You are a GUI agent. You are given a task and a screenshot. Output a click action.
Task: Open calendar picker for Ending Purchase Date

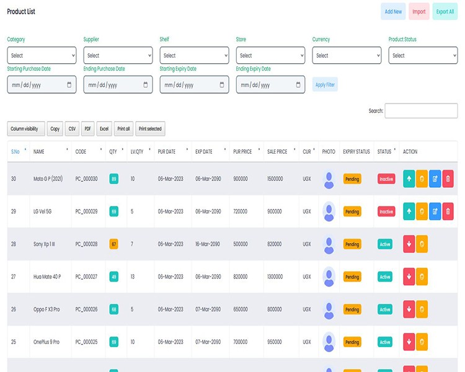click(145, 85)
